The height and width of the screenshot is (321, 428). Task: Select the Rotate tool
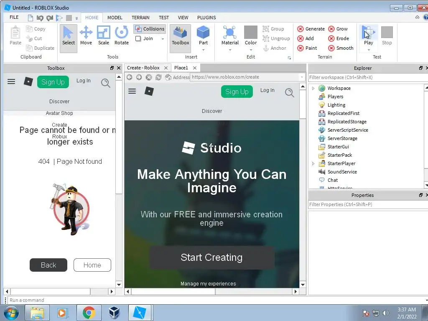click(122, 36)
